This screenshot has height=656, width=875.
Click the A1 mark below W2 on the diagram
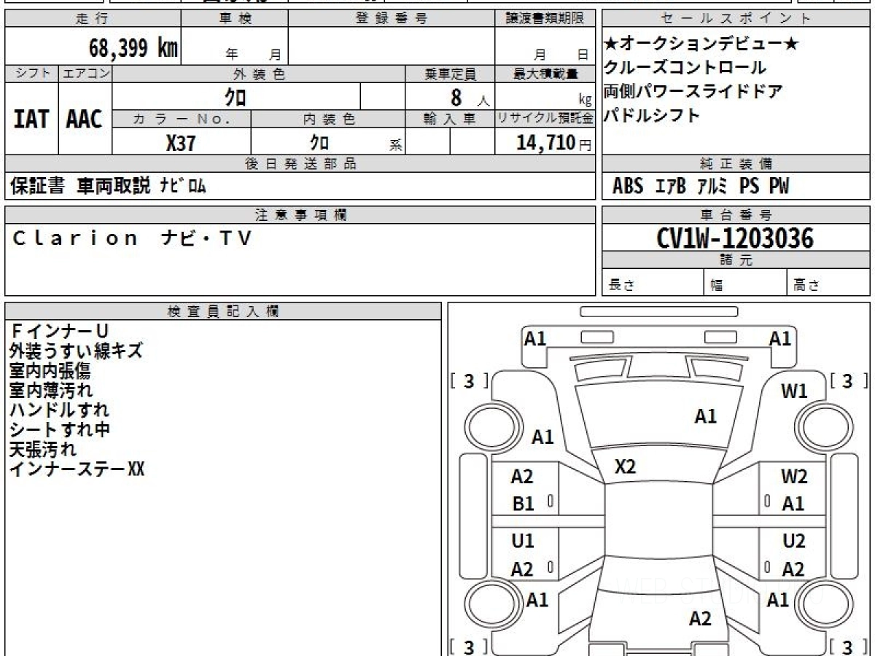click(x=793, y=504)
